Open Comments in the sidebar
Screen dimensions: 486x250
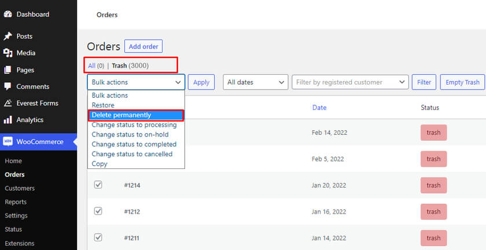(33, 87)
